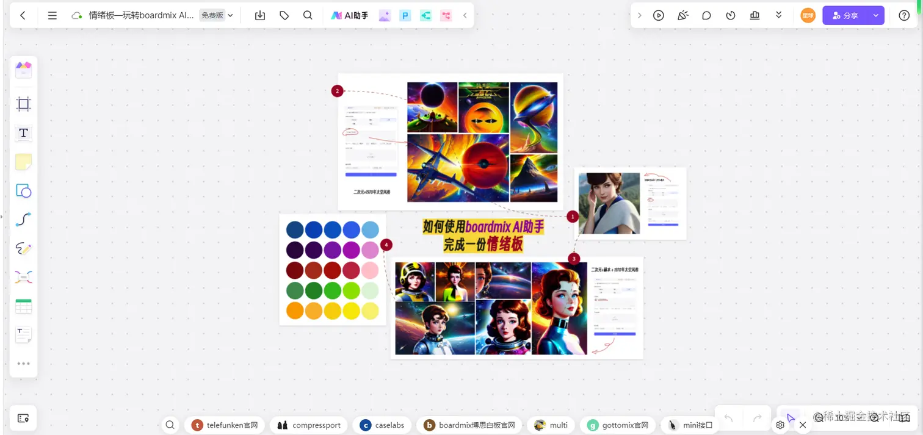Click the 二次元+1970年太空风格 caption
923x435 pixels.
pos(372,192)
